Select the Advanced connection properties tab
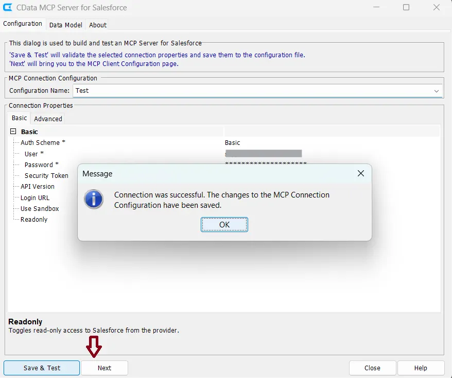The width and height of the screenshot is (452, 378). 48,119
